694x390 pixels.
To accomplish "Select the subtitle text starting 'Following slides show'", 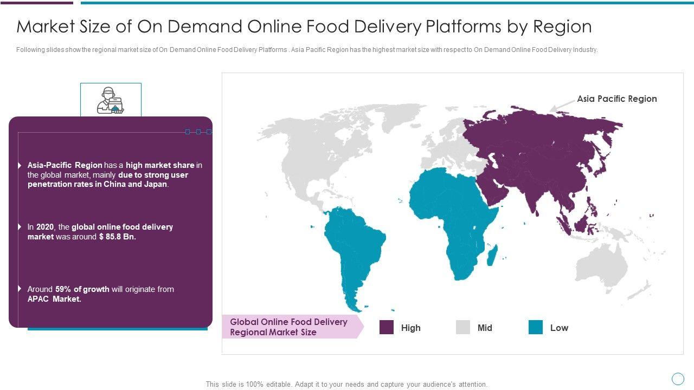I will 307,50.
